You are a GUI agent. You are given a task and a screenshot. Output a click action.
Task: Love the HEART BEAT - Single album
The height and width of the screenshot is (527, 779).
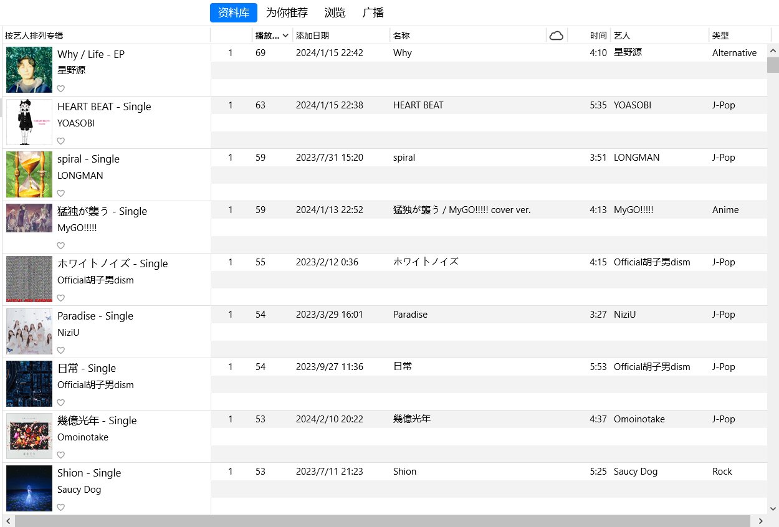(x=61, y=141)
